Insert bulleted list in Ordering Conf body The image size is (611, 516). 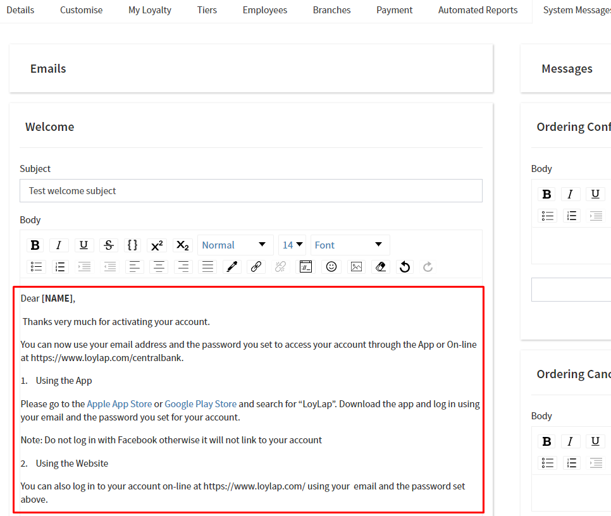(548, 216)
